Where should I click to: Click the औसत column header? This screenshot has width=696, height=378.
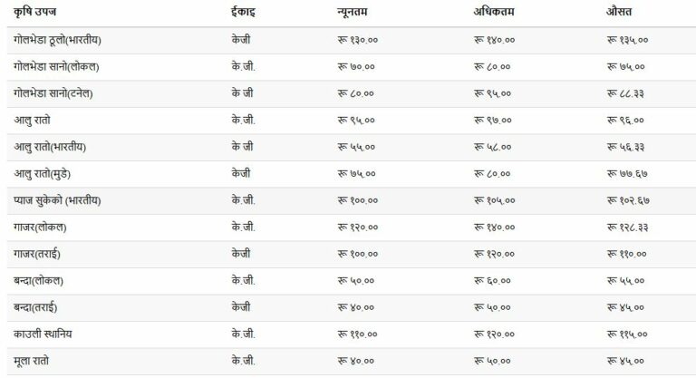point(619,12)
